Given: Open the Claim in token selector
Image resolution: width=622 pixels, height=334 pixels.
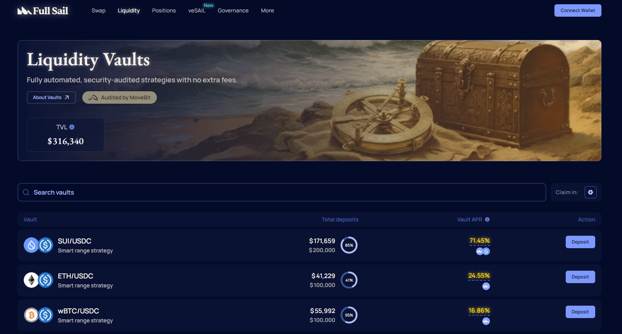Looking at the screenshot, I should click(590, 192).
